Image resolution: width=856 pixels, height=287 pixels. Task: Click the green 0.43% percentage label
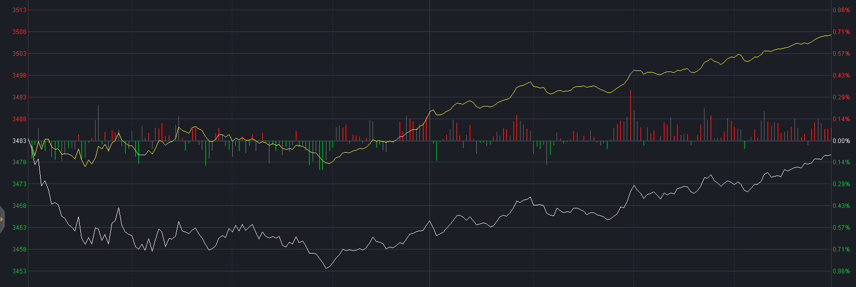(841, 206)
